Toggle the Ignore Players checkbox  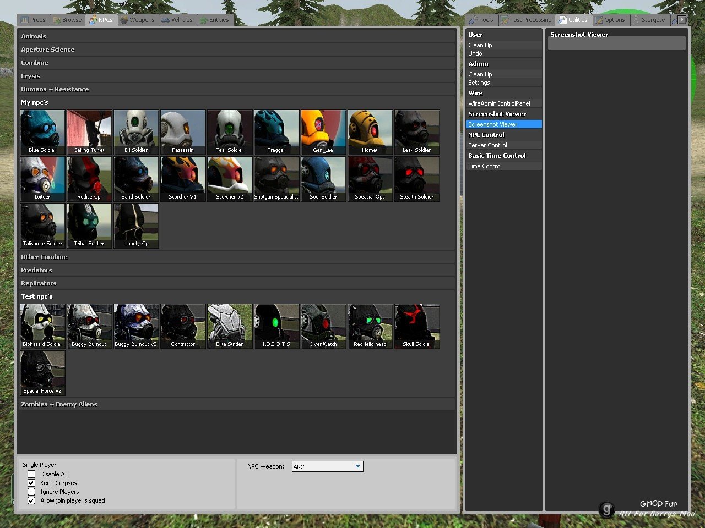(x=31, y=492)
